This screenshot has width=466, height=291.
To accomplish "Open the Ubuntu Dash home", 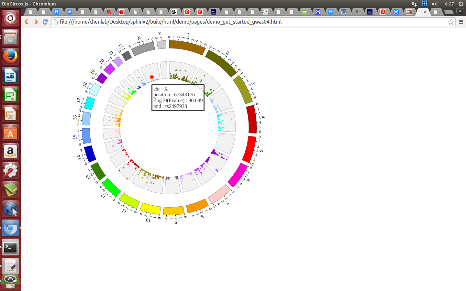I will point(10,18).
